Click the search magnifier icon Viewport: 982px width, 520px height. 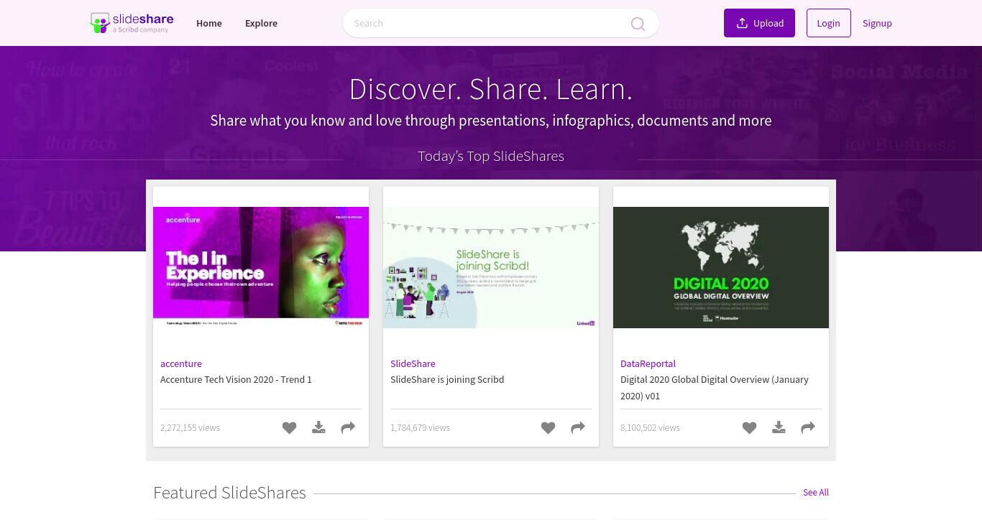click(638, 24)
